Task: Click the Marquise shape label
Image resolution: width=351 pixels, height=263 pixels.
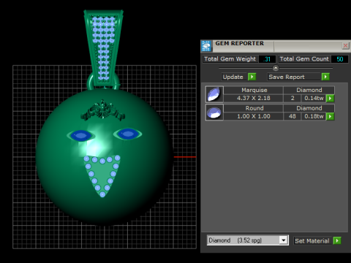Action: tap(254, 90)
